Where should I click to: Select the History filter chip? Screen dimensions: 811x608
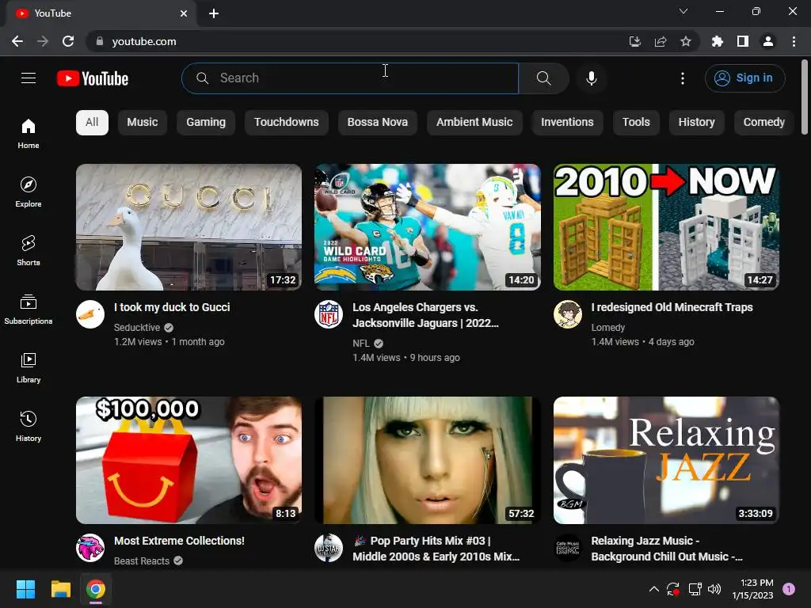697,123
